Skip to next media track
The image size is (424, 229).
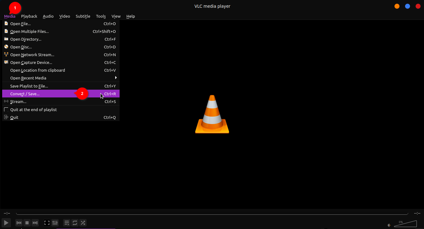tap(35, 223)
